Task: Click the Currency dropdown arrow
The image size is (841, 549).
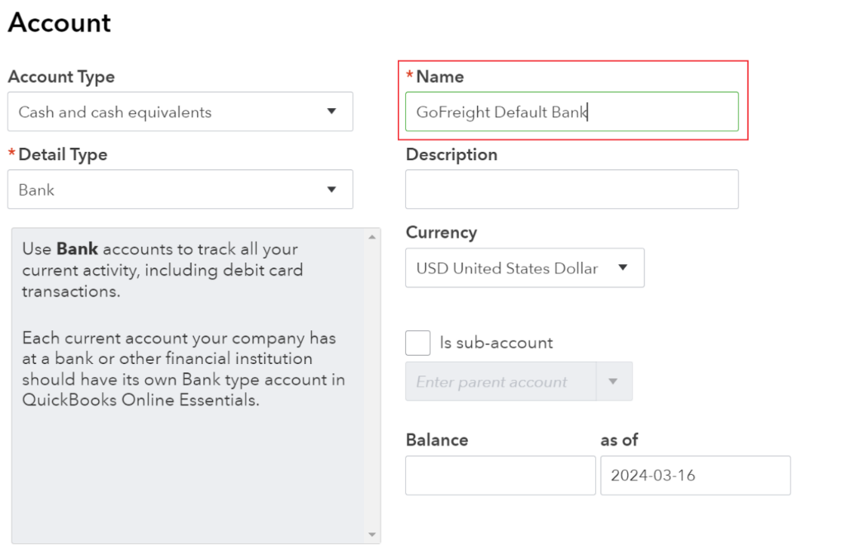Action: (x=623, y=267)
